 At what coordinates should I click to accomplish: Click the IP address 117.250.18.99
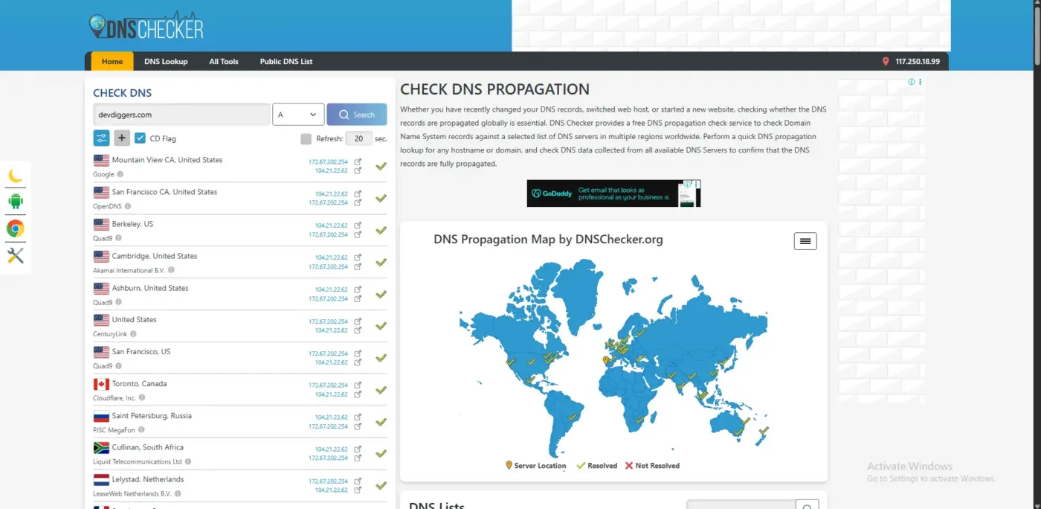click(x=918, y=62)
